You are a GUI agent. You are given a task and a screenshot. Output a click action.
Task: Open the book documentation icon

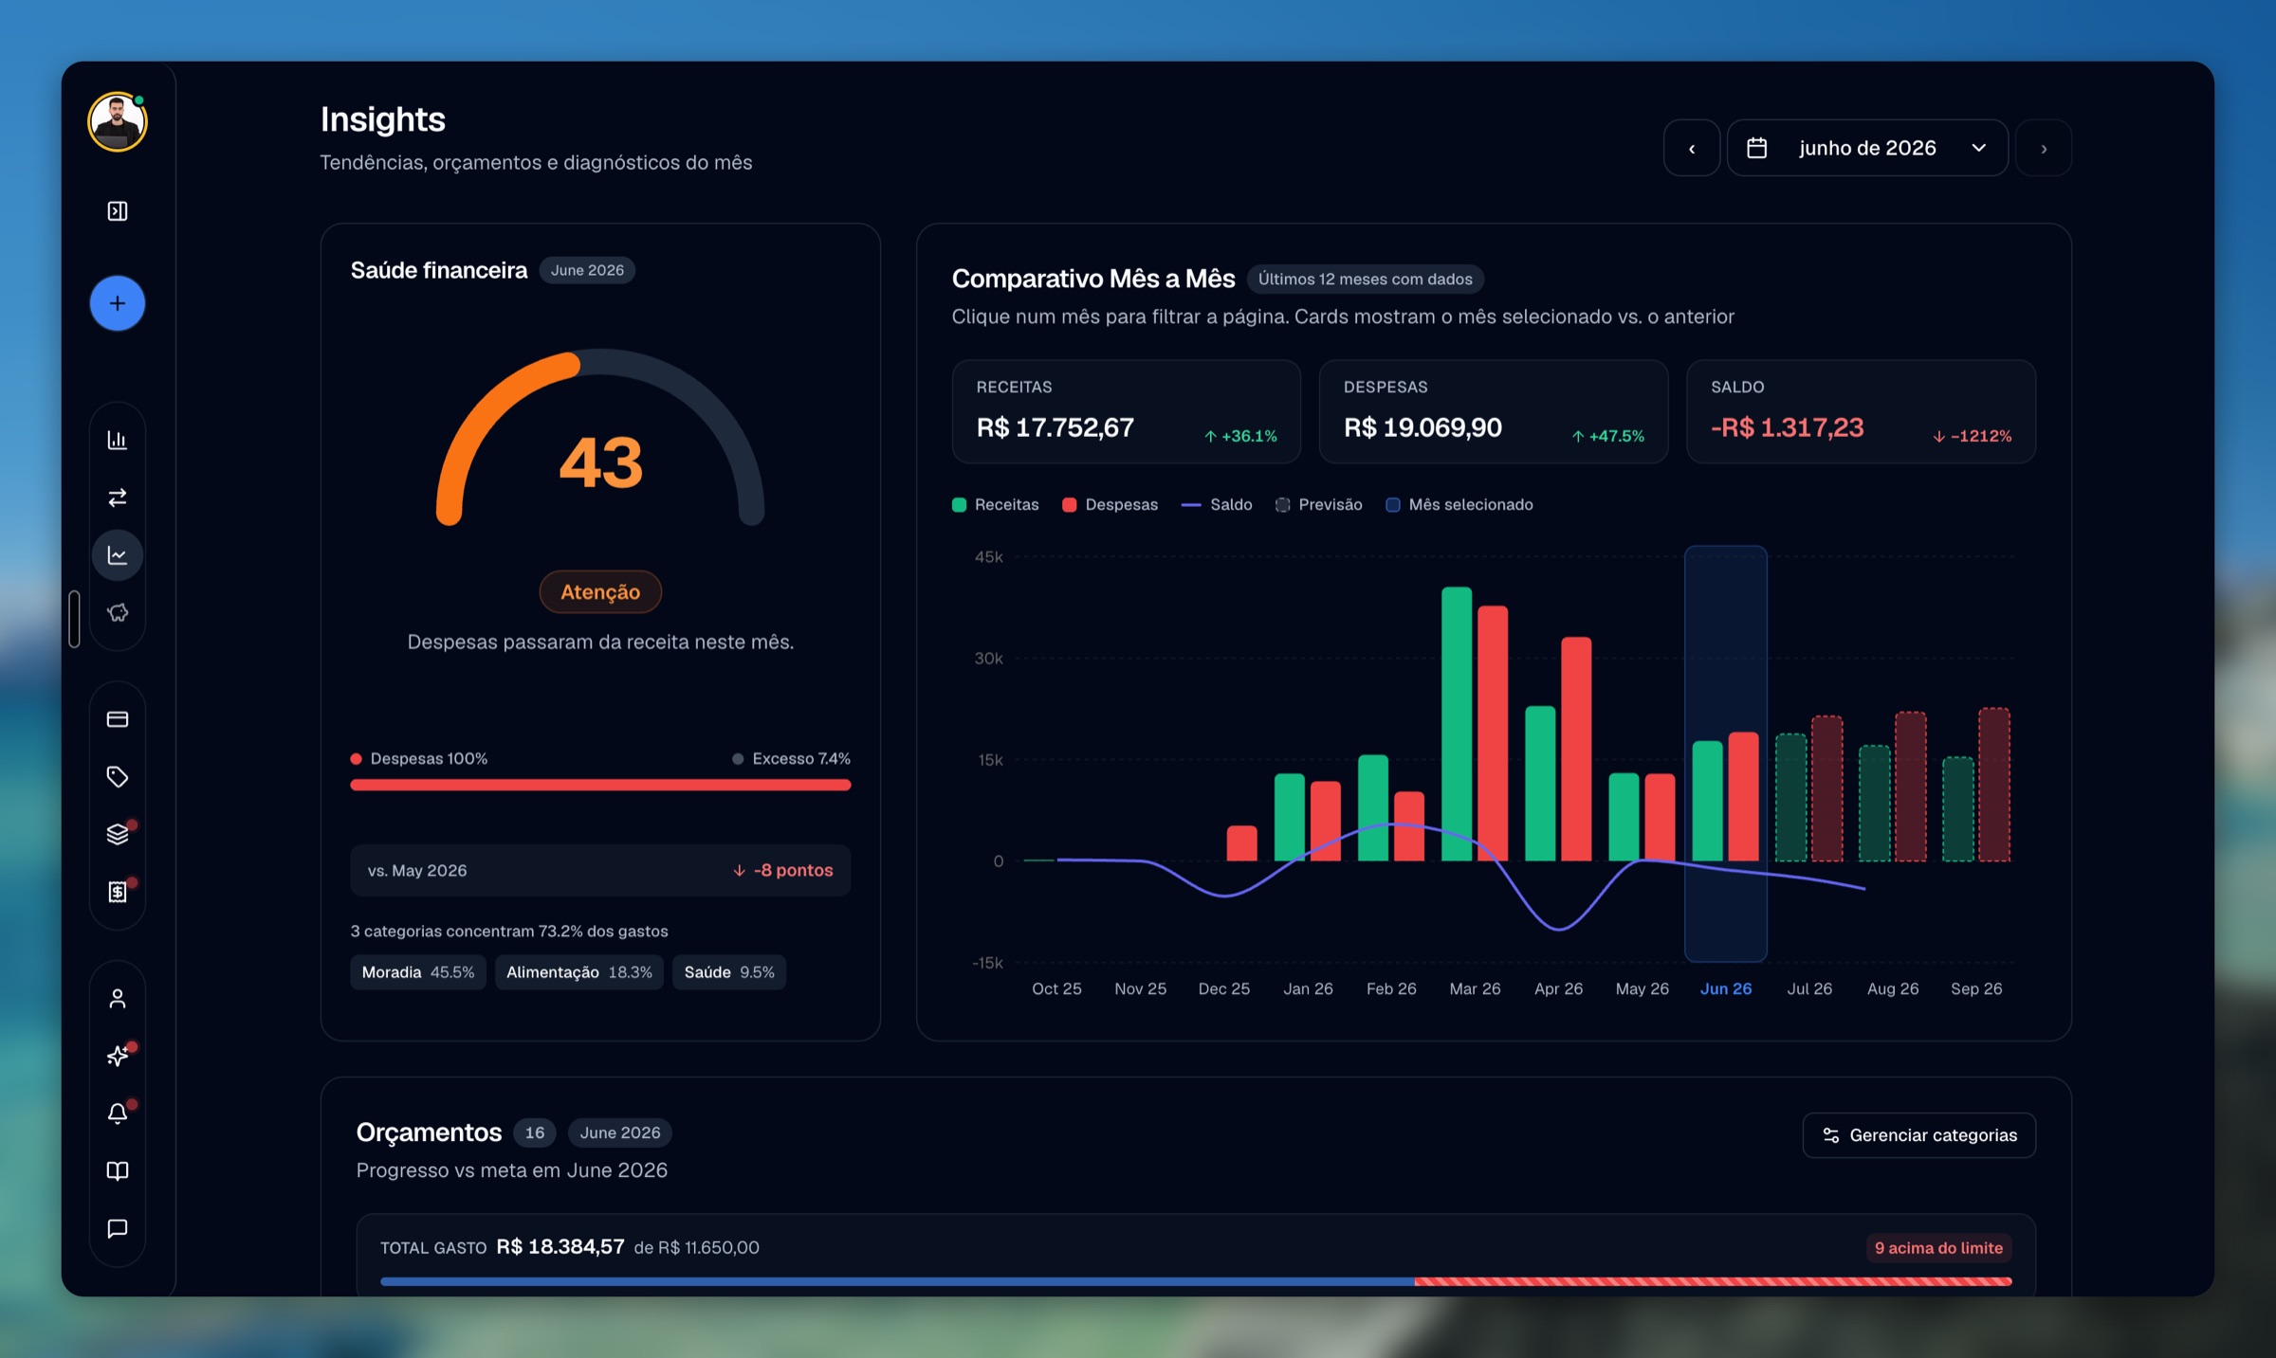[118, 1171]
